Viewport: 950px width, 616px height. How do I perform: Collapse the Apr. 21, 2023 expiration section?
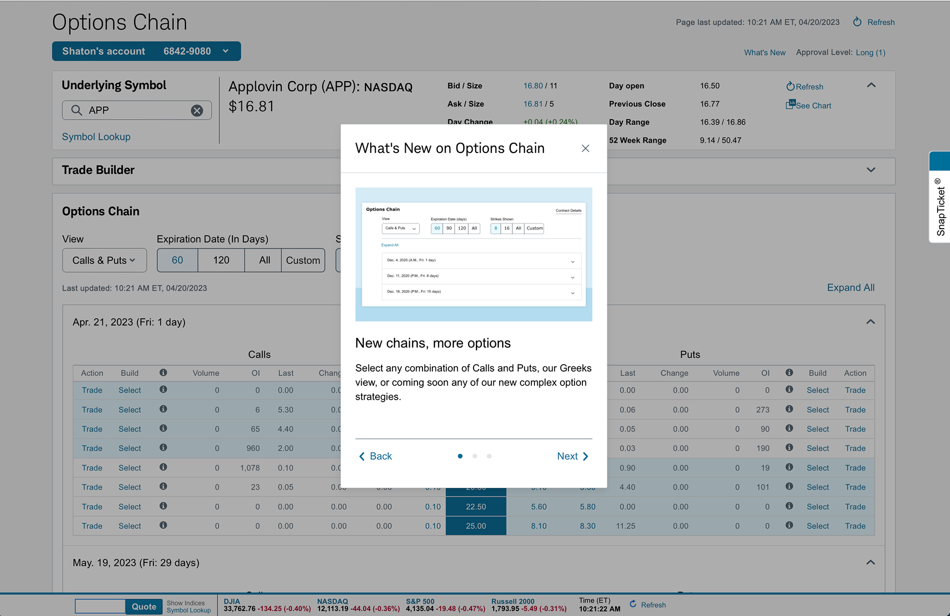coord(870,322)
